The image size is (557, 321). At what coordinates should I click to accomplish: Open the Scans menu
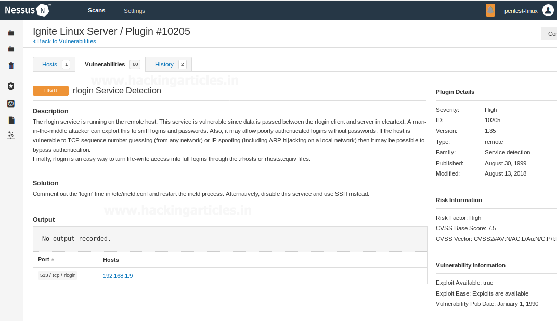pos(96,10)
